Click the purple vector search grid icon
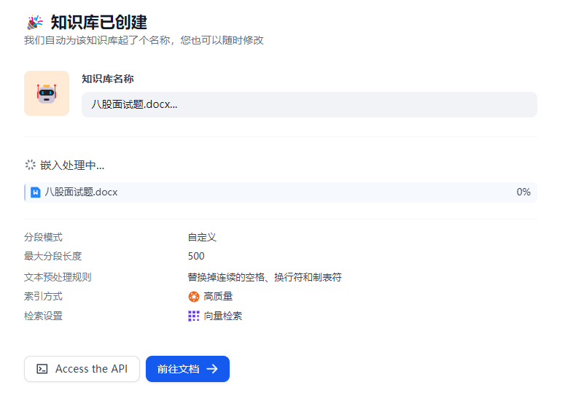Screen dimensions: 584x401 pos(193,316)
